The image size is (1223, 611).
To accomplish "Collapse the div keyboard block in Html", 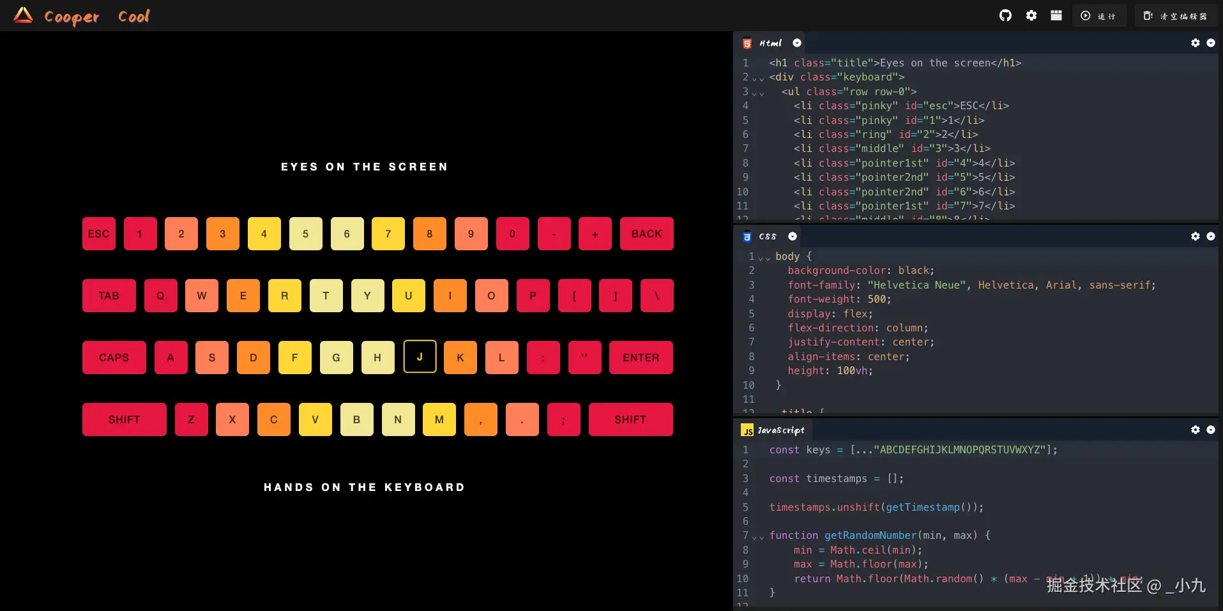I will click(x=758, y=78).
